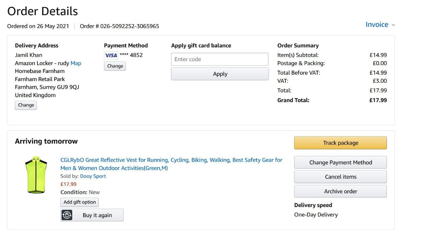Viewport: 431px width, 239px height.
Task: Open the Invoice menu
Action: click(x=377, y=25)
